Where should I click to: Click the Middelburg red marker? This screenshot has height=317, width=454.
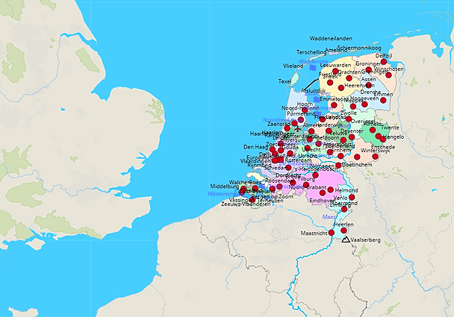point(242,189)
